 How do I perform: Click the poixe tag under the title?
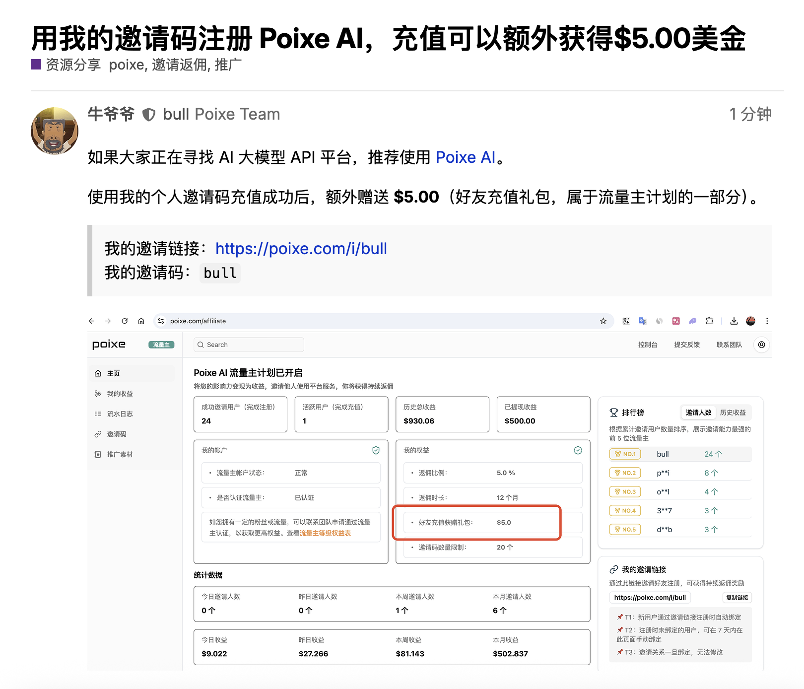coord(127,65)
